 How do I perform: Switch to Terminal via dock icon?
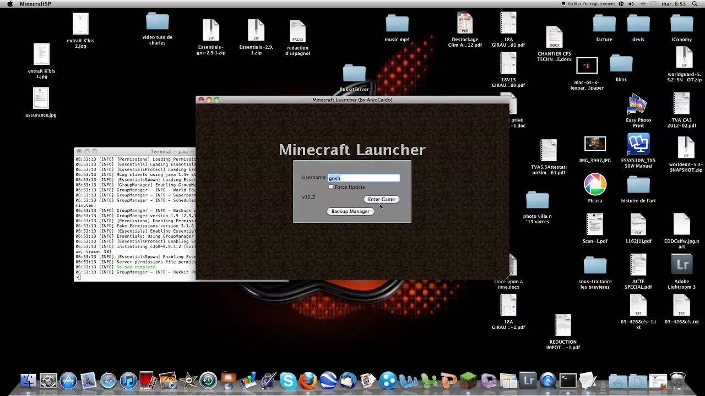(x=568, y=381)
